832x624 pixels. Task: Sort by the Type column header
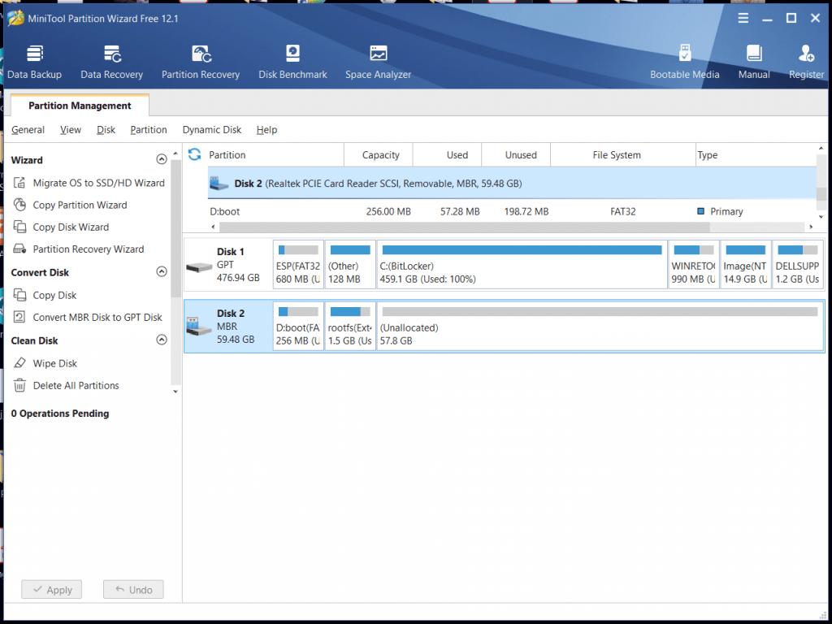tap(756, 155)
